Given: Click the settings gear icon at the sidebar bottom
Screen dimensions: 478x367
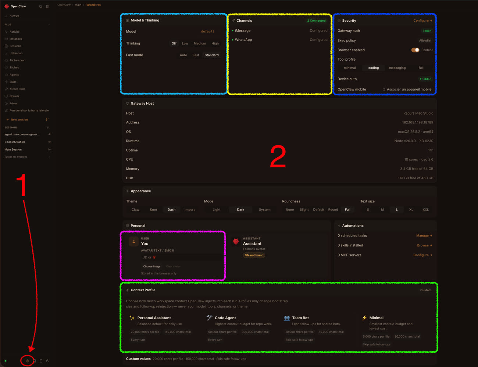Looking at the screenshot, I should tap(27, 361).
